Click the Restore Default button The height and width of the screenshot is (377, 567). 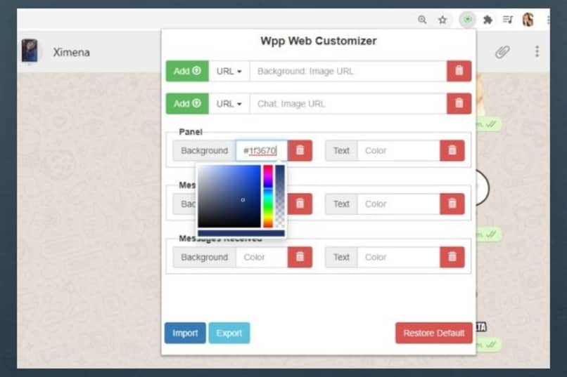tap(434, 333)
